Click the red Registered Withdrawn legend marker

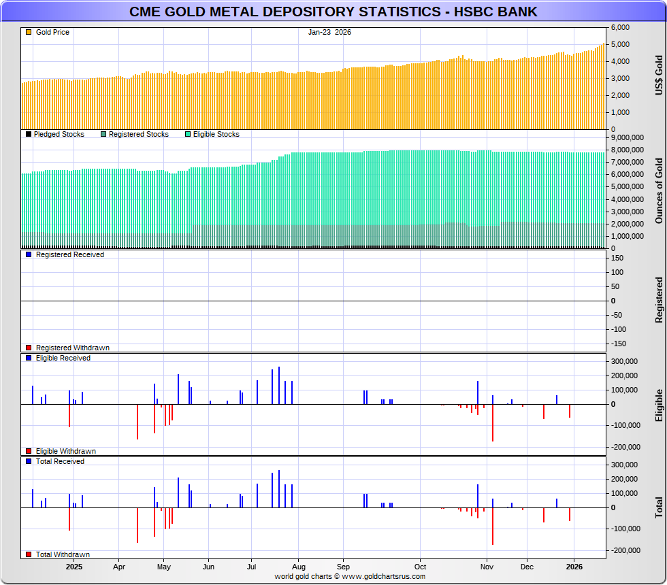pyautogui.click(x=28, y=348)
